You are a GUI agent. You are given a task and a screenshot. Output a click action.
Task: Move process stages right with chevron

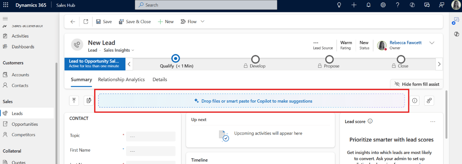coord(439,64)
